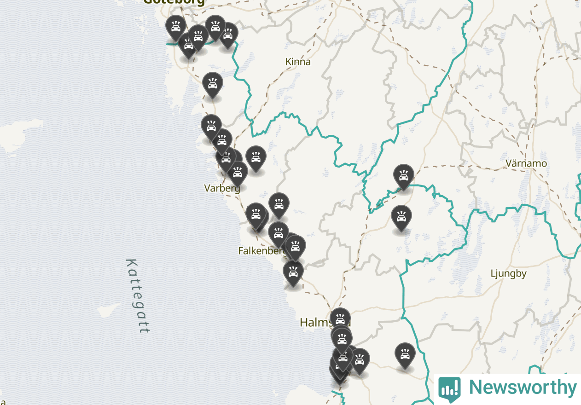The image size is (581, 405).
Task: Click the Värnamo town label
Action: (526, 163)
